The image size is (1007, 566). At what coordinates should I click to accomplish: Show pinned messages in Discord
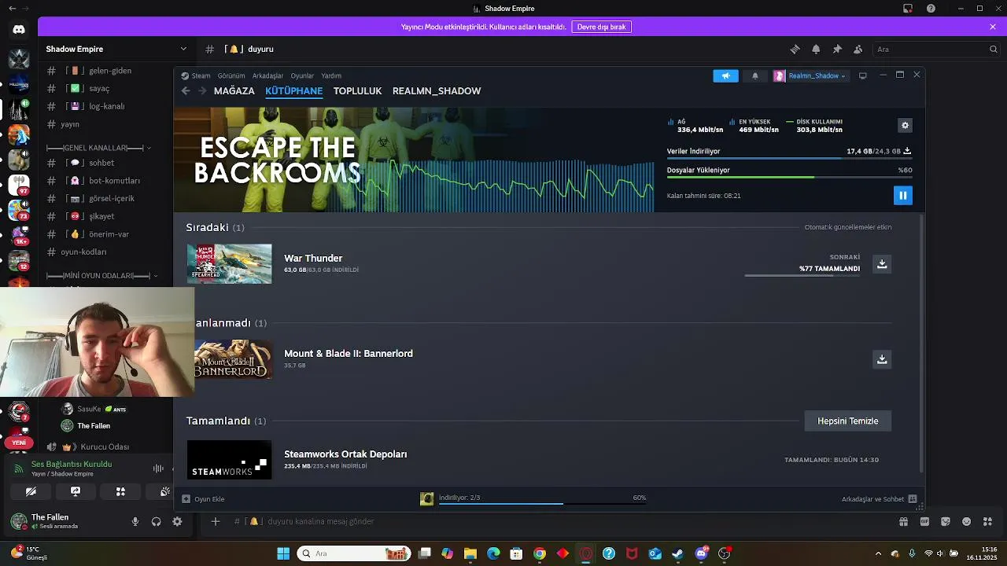[x=837, y=49]
